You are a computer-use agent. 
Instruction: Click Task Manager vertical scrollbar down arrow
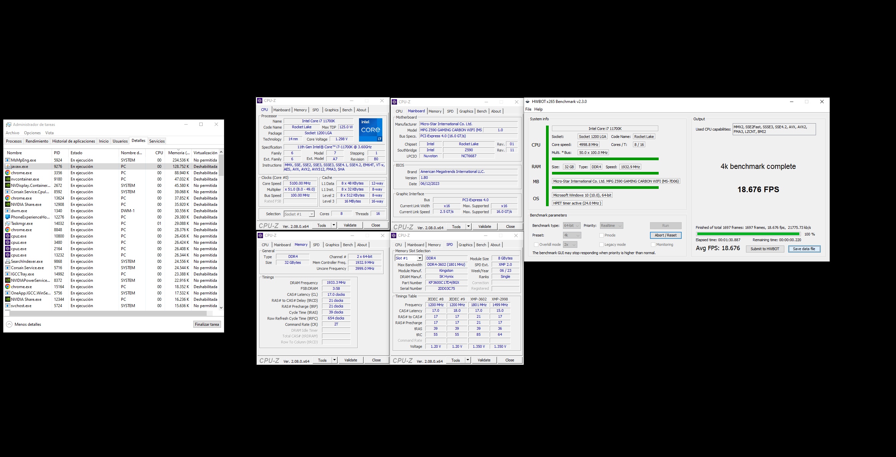pyautogui.click(x=221, y=307)
